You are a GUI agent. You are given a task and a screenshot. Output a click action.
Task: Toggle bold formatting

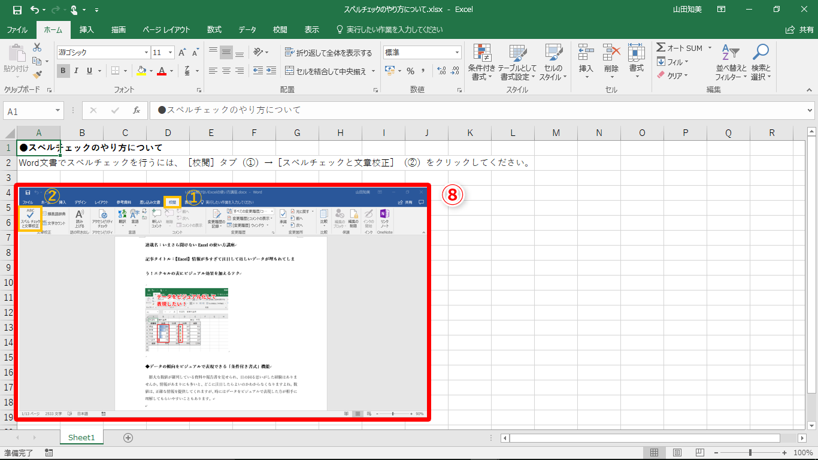[63, 71]
